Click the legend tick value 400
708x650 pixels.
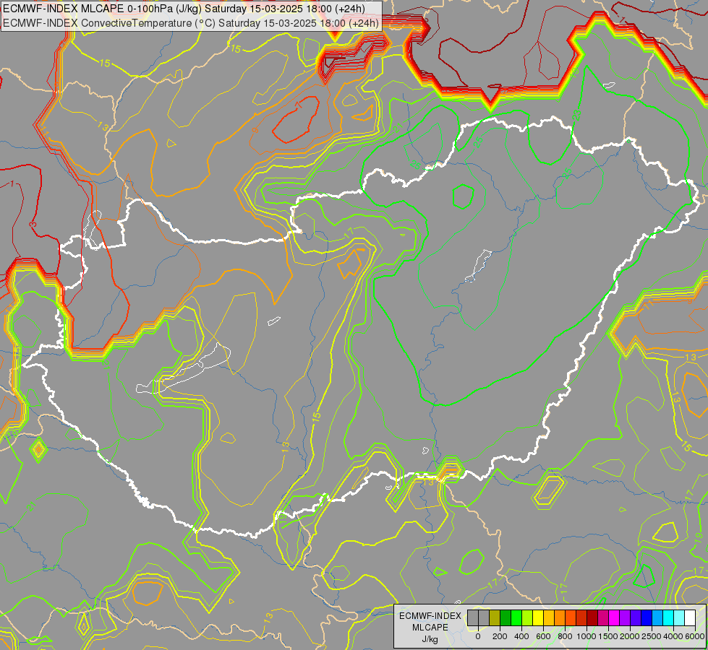[521, 636]
